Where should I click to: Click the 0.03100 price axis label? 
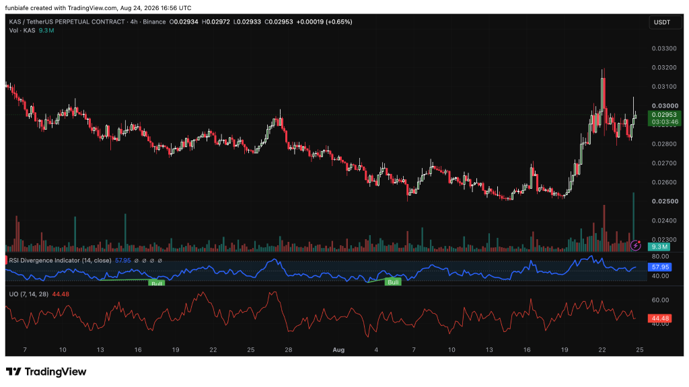pyautogui.click(x=664, y=87)
